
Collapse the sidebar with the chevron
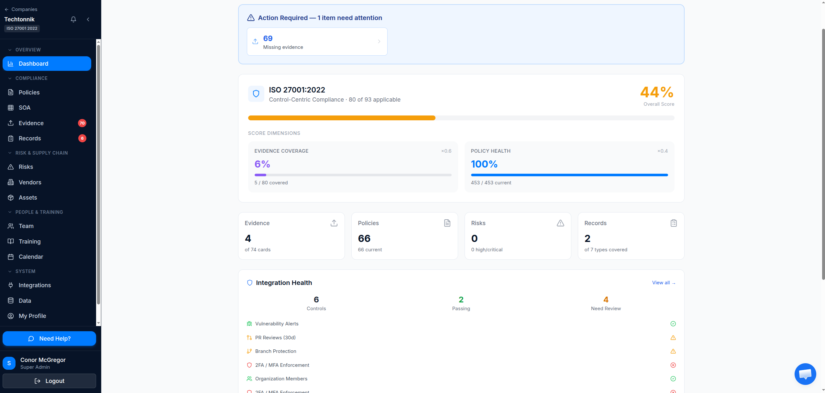pos(88,19)
